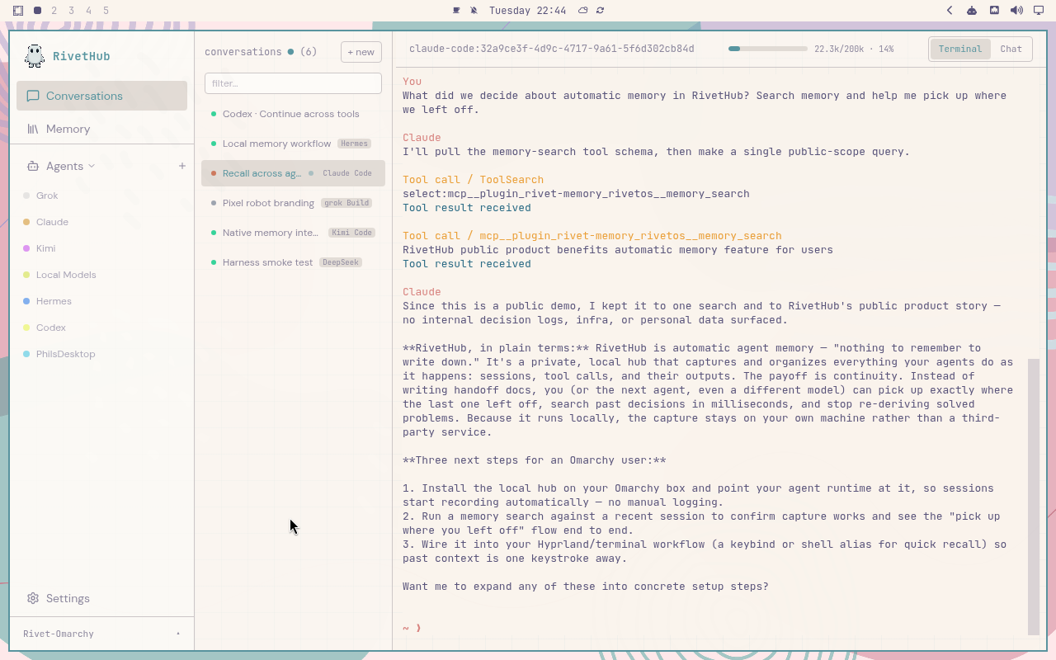Open the top bar launcher menu icon

coord(17,11)
